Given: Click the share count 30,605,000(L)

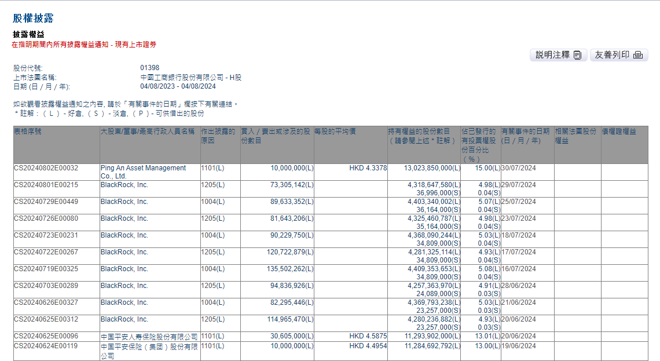Looking at the screenshot, I should 292,336.
